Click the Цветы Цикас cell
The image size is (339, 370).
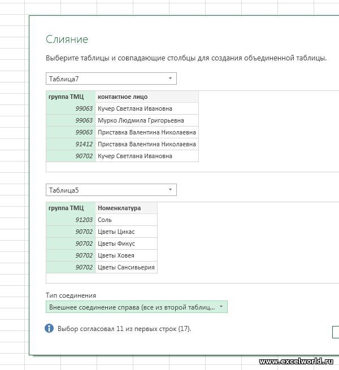coord(127,232)
